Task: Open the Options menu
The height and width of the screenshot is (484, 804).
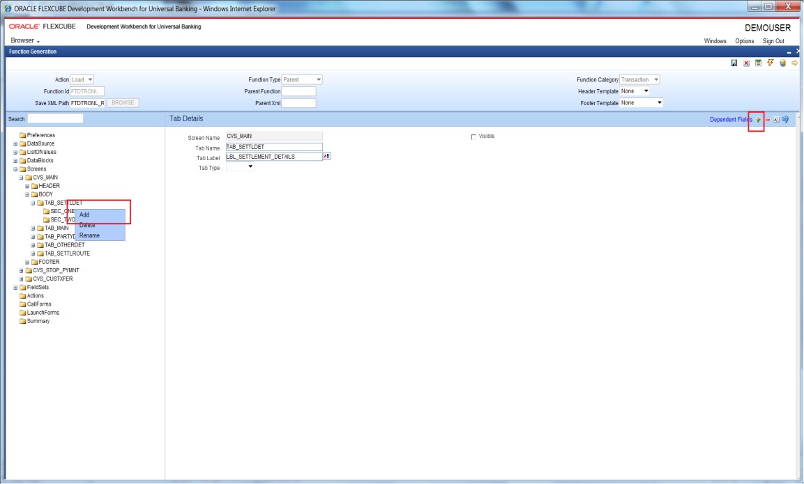Action: click(x=744, y=41)
